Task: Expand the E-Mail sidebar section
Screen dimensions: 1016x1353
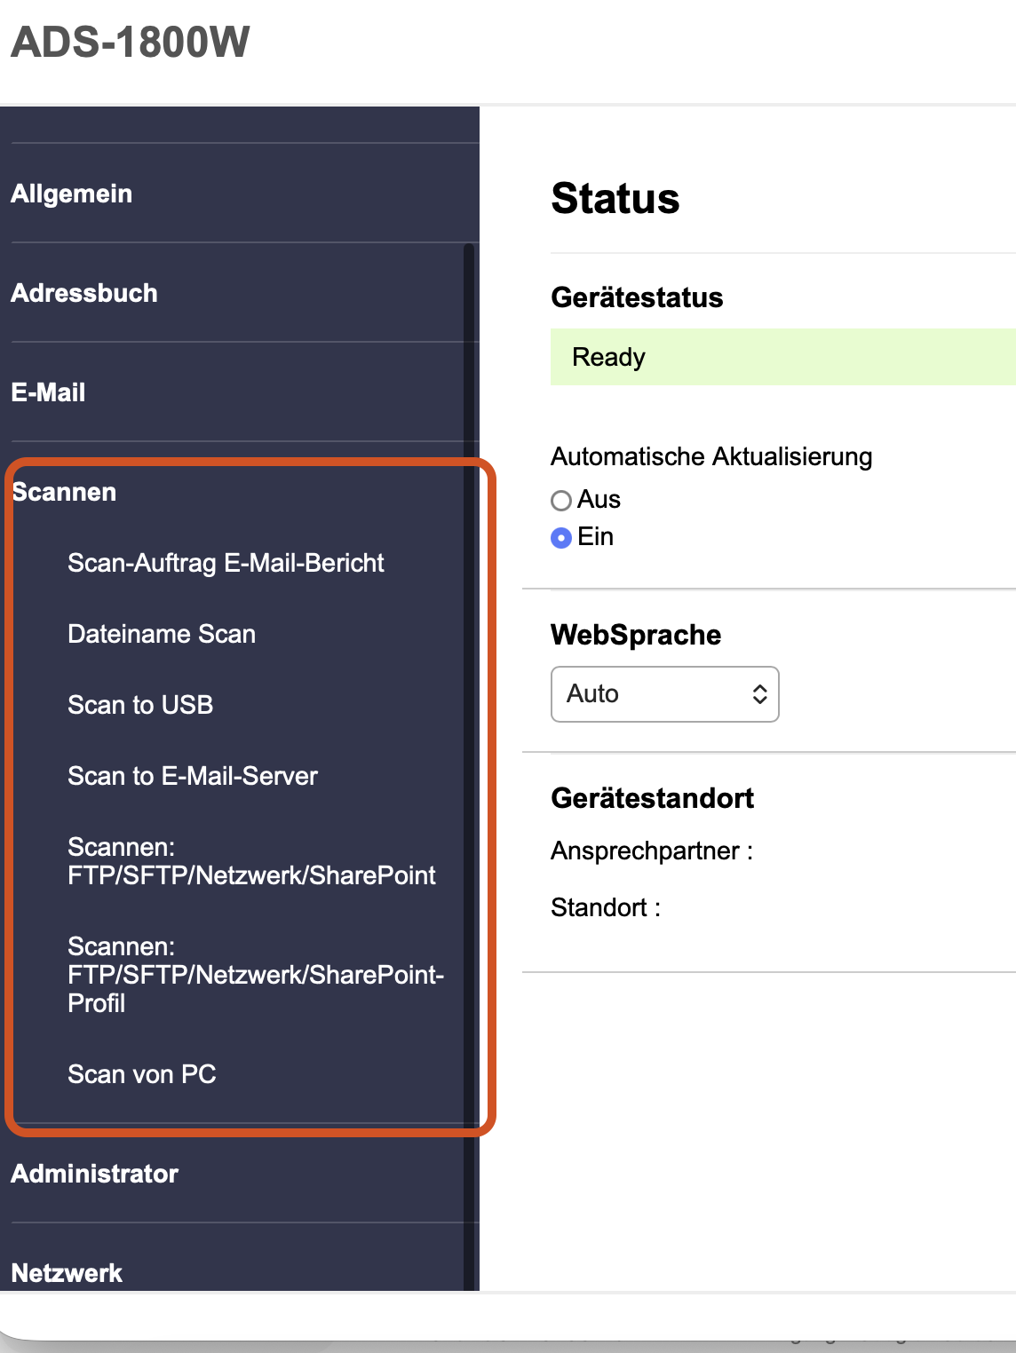Action: click(x=48, y=392)
